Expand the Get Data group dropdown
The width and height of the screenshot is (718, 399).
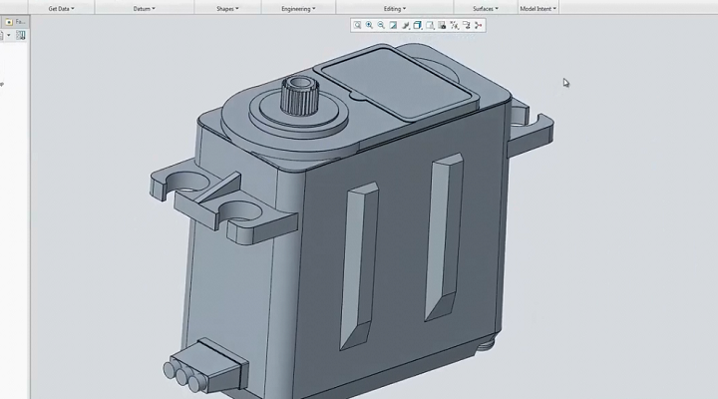[x=62, y=8]
